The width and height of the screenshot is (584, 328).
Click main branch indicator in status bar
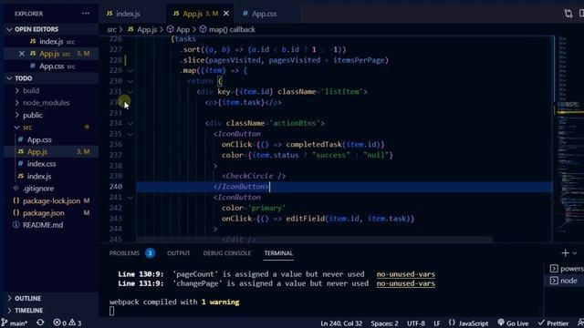click(x=15, y=323)
